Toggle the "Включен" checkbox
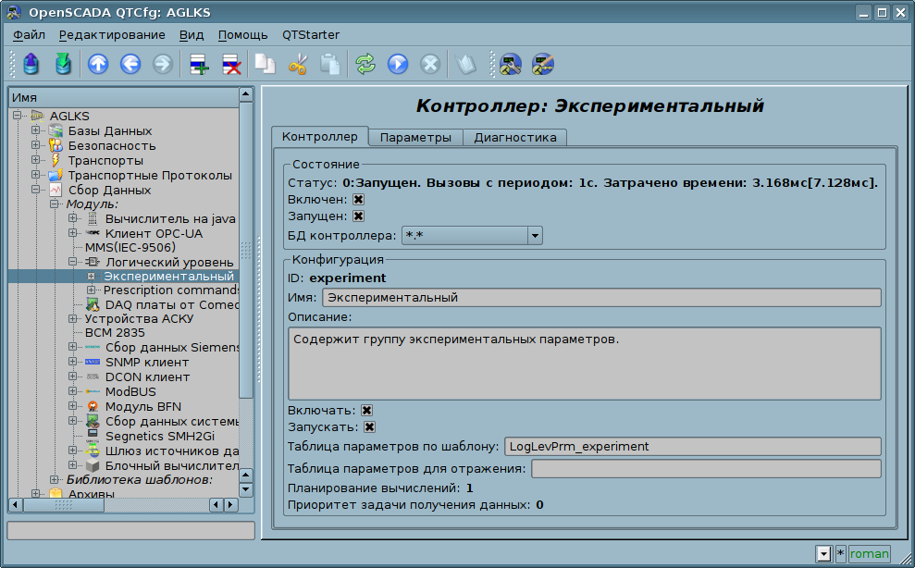This screenshot has height=568, width=915. (x=359, y=199)
